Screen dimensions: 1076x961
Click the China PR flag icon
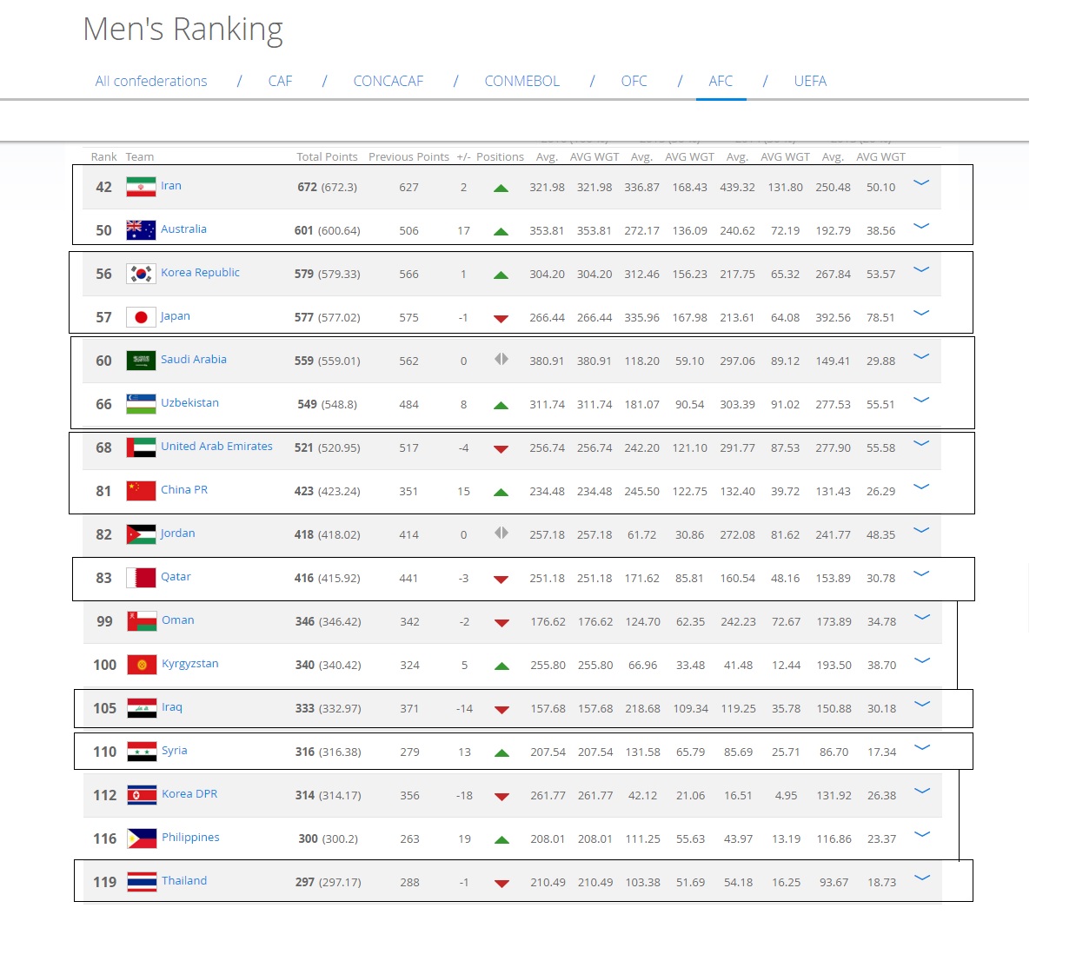(x=141, y=491)
